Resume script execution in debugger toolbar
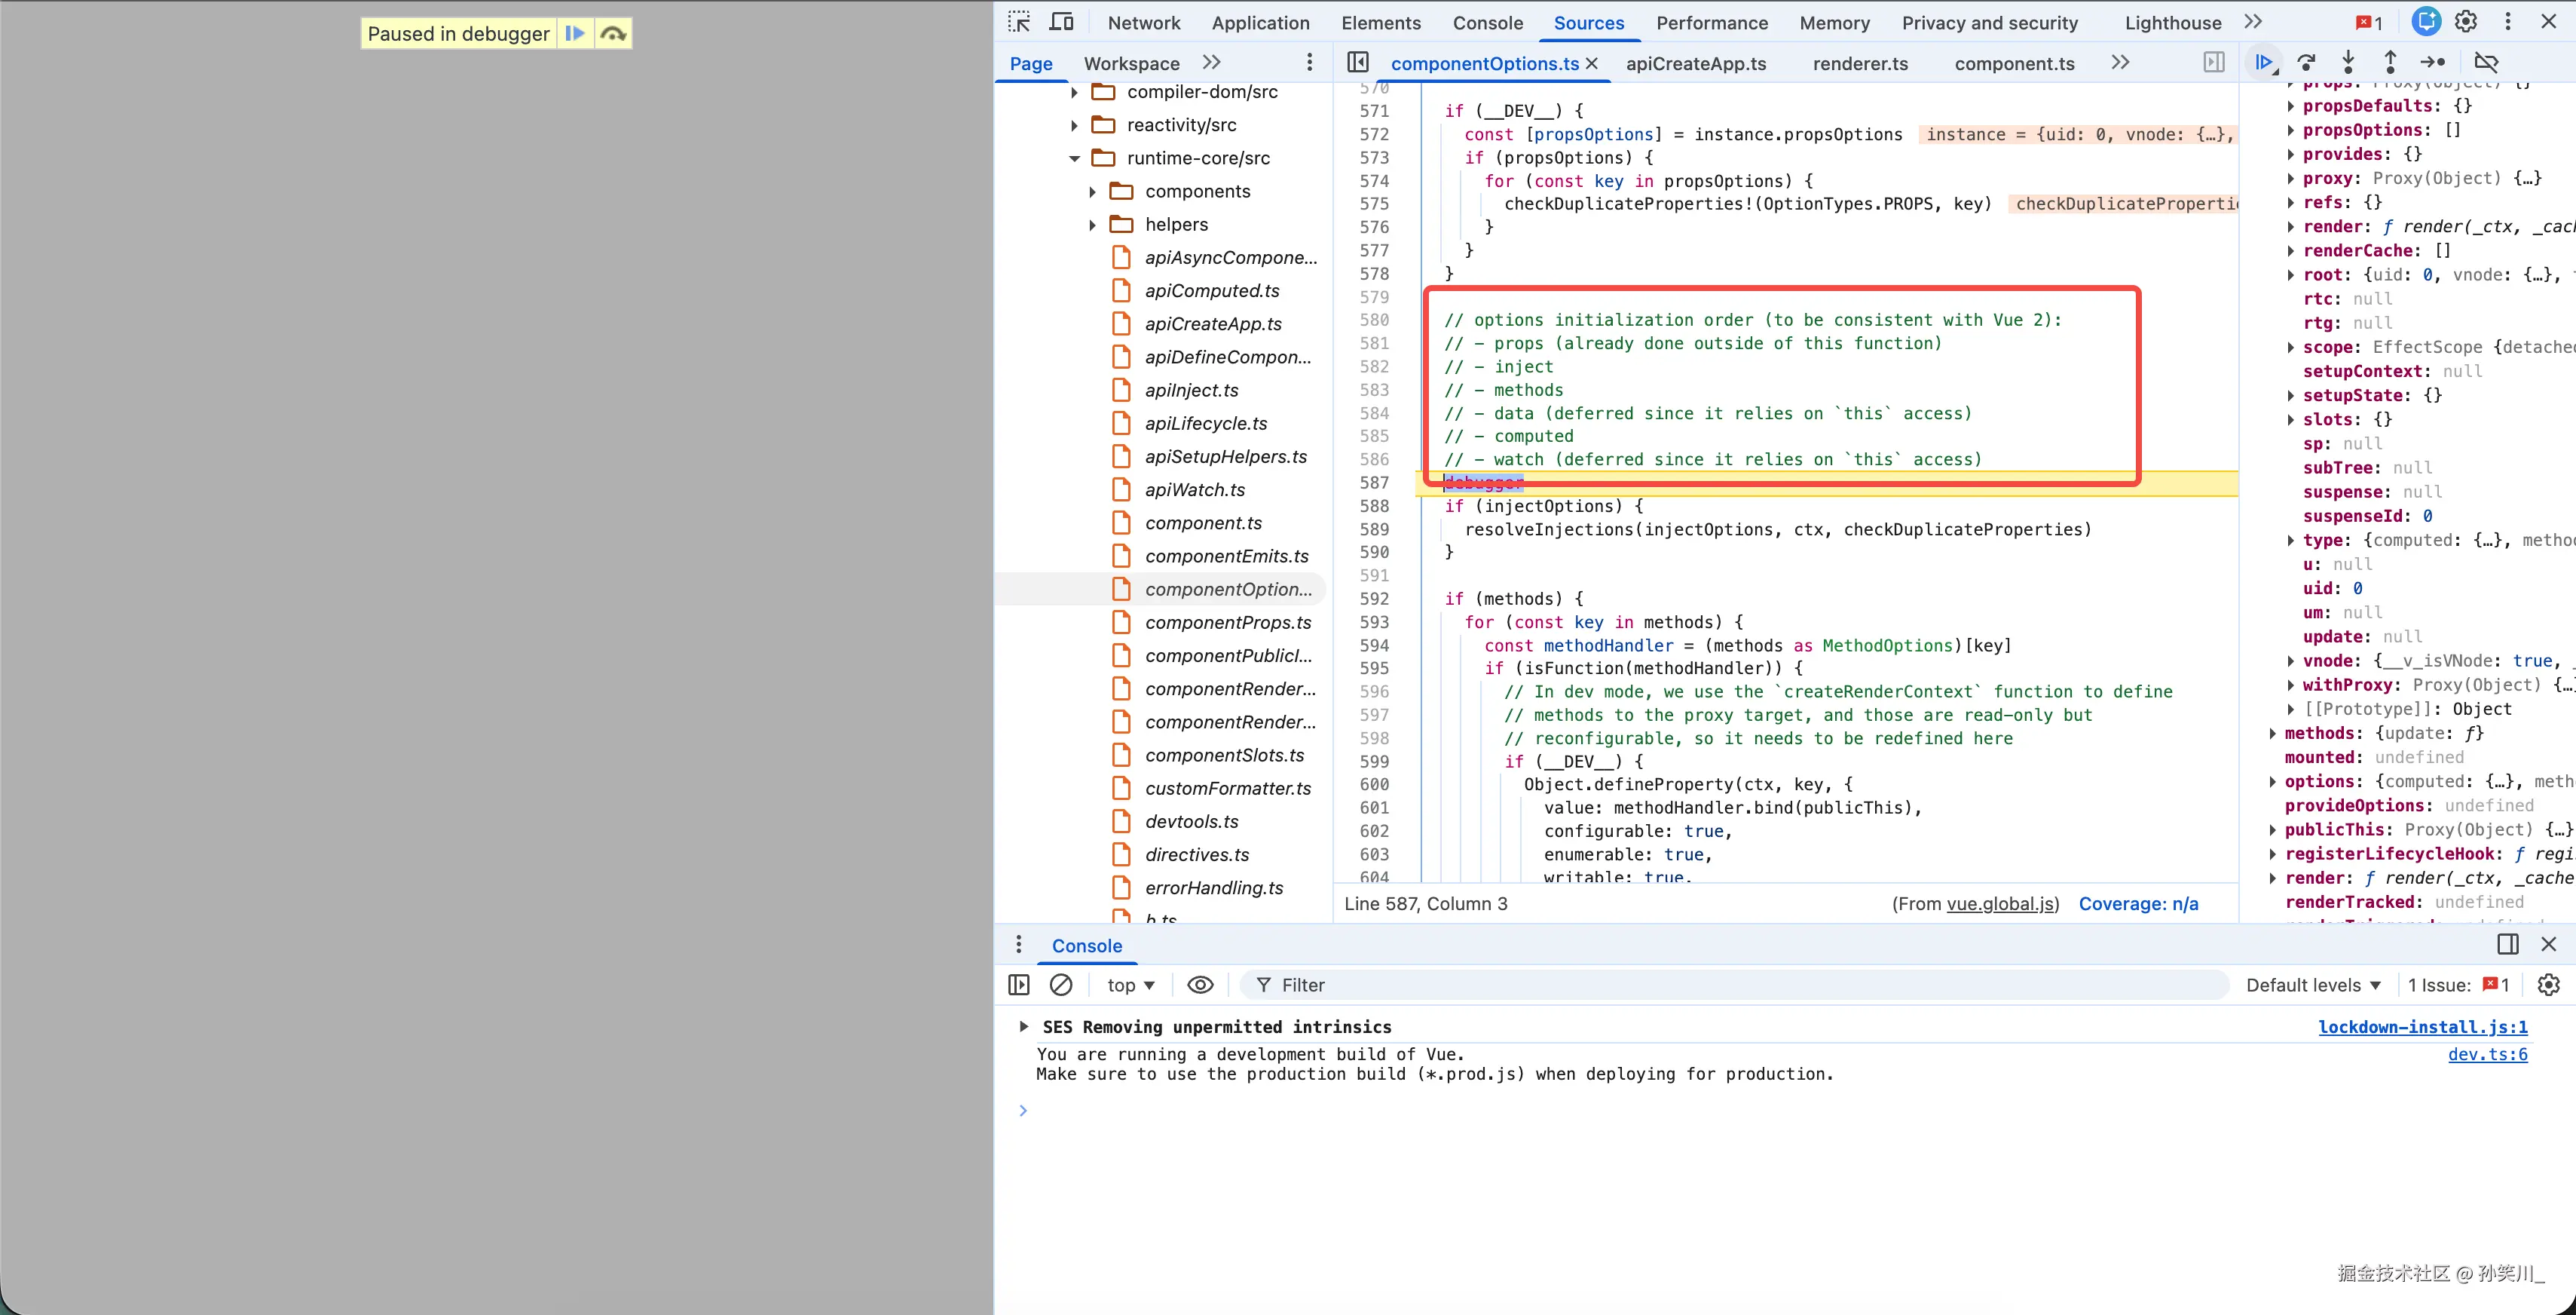The height and width of the screenshot is (1315, 2576). point(2263,62)
